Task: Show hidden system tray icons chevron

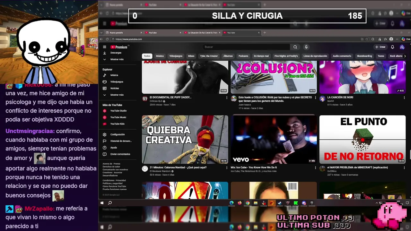Action: [377, 203]
